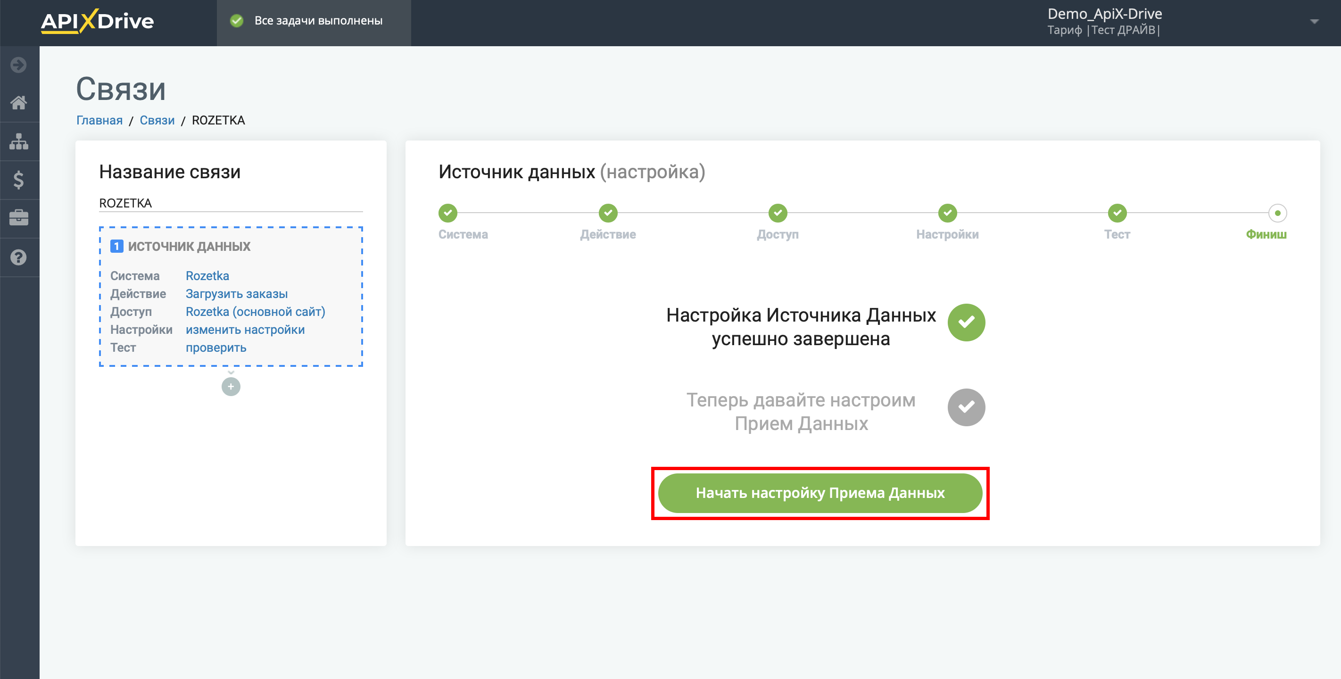Click the ApiX-Drive logo
Image resolution: width=1341 pixels, height=679 pixels.
[x=97, y=21]
